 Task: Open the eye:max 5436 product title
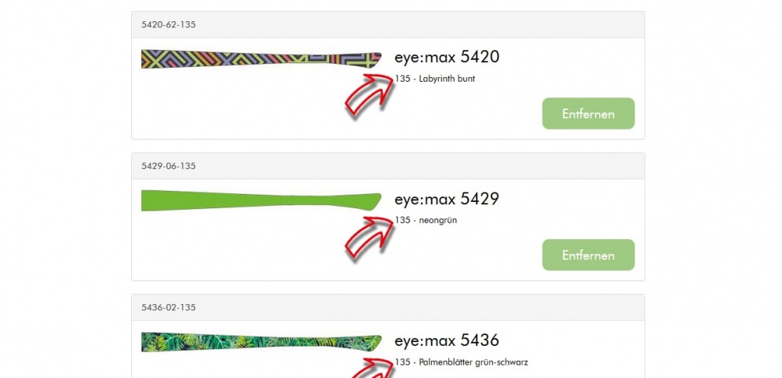pyautogui.click(x=447, y=340)
